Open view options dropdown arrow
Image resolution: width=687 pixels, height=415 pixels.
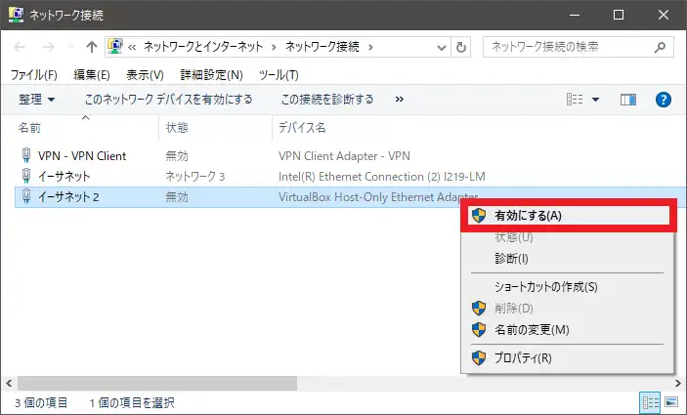tap(595, 100)
